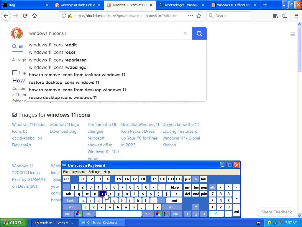The height and width of the screenshot is (227, 302).
Task: Open the Settings menu in On-Screen Keyboard
Action: (94, 172)
